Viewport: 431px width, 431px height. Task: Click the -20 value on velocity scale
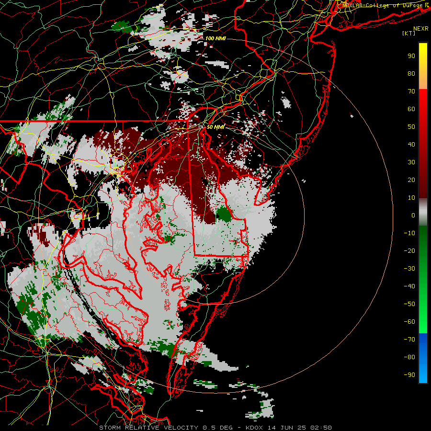point(409,250)
